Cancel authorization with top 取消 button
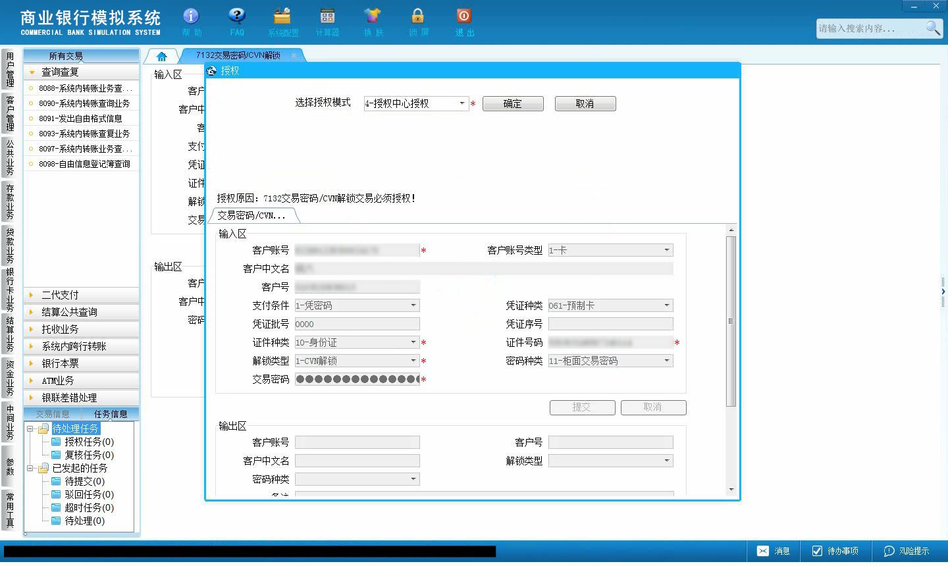 pyautogui.click(x=585, y=103)
